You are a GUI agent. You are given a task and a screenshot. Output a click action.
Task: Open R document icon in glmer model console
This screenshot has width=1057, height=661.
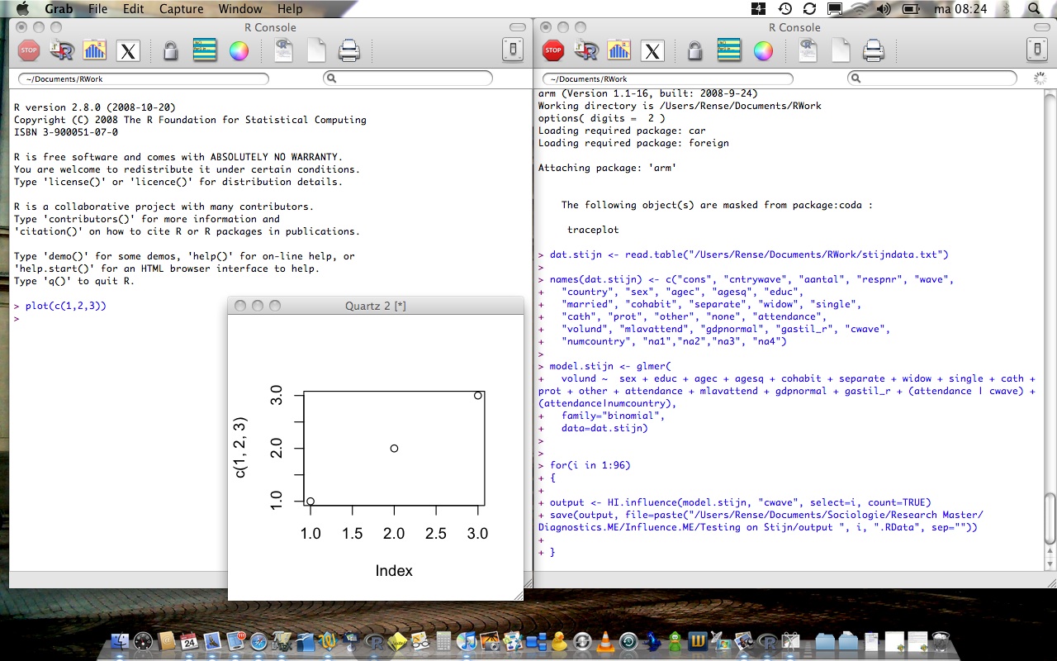coord(808,51)
